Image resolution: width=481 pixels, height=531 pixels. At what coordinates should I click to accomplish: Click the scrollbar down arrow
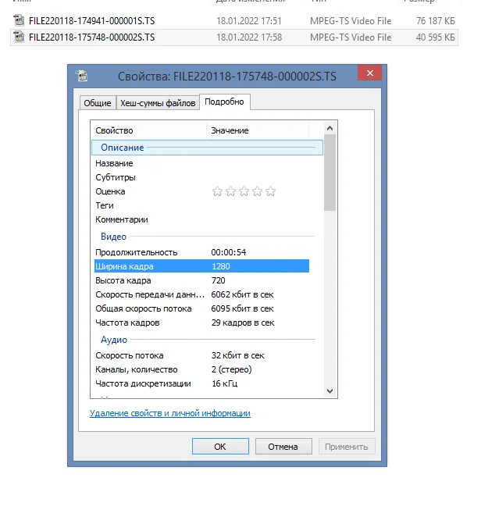tap(330, 390)
